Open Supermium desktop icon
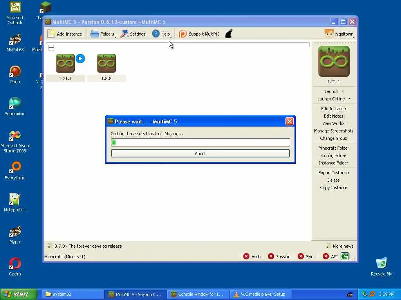This screenshot has width=401, height=300. tap(15, 107)
